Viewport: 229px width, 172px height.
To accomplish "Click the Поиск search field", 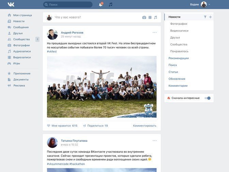I will 68,4.
